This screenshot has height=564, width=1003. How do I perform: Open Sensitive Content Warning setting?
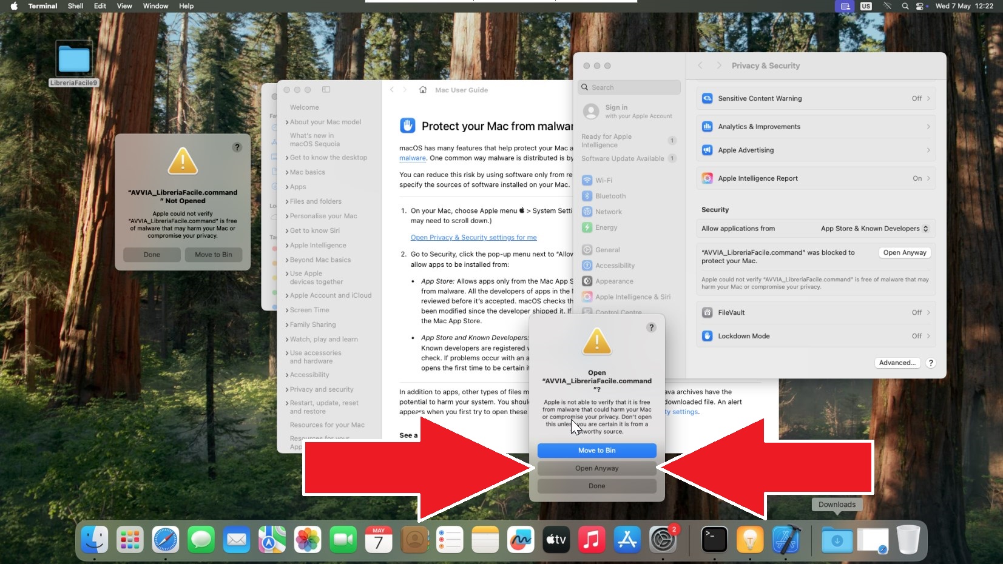(x=816, y=98)
